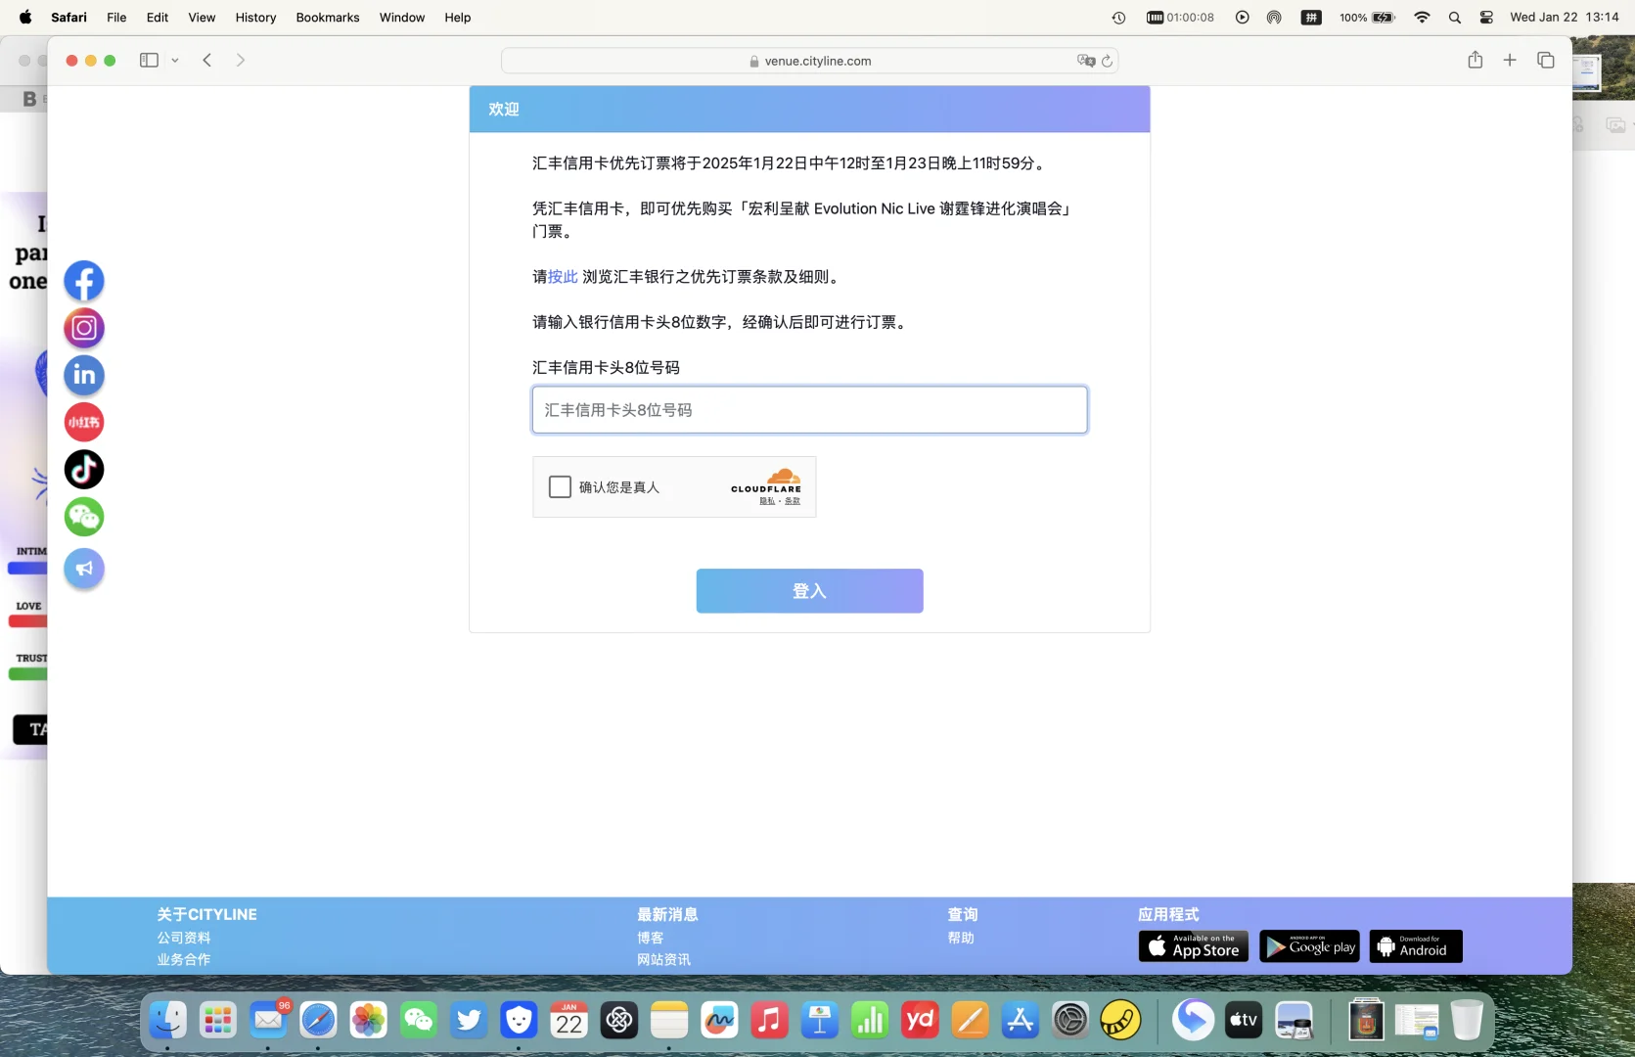1635x1057 pixels.
Task: Click the translate icon in address bar
Action: (1086, 61)
